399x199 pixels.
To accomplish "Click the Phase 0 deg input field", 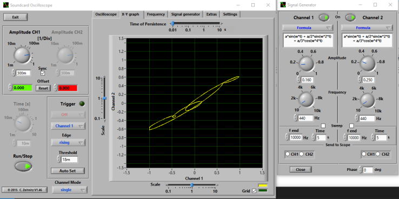I will (368, 169).
